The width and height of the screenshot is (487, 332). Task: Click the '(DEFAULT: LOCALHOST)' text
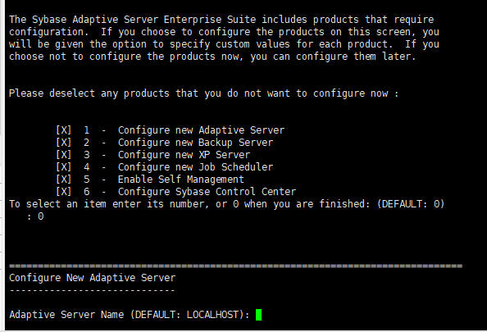click(x=187, y=315)
